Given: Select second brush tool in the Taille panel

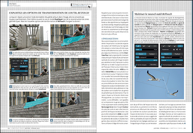Looking at the screenshot, I should pos(144,46).
